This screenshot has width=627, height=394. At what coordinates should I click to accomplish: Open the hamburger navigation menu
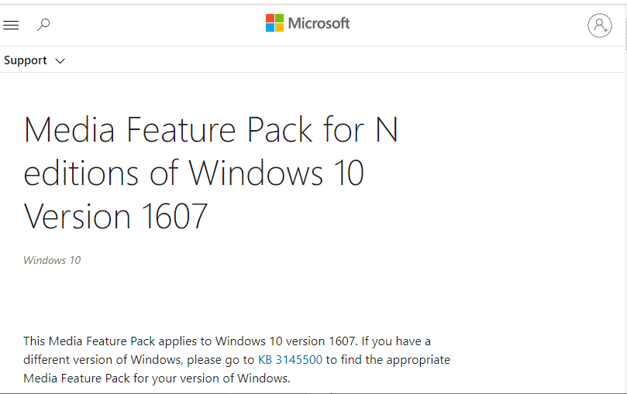point(11,26)
